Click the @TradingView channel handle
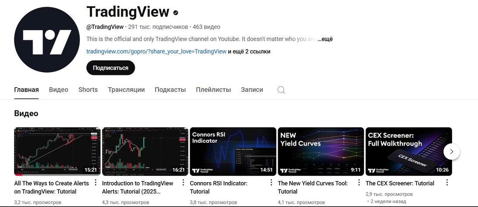The height and width of the screenshot is (207, 478). (x=105, y=27)
